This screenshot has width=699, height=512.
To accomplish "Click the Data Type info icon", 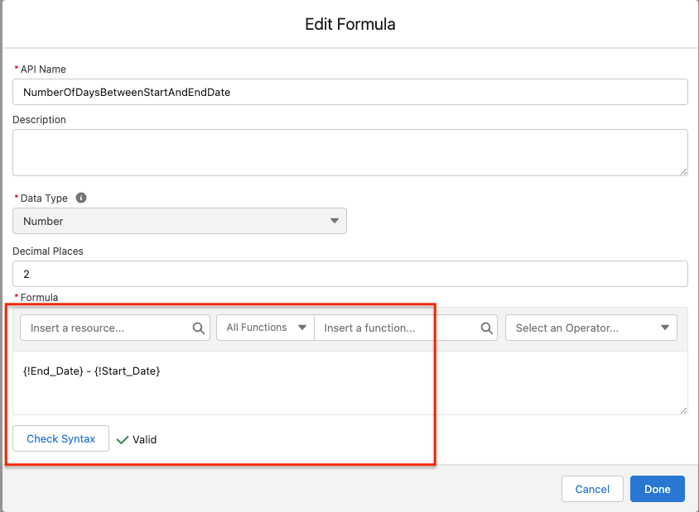I will click(x=80, y=198).
